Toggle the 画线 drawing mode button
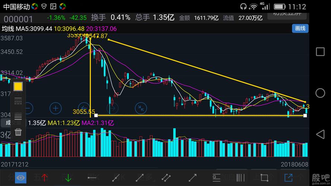This screenshot has width=331, height=186. [x=300, y=28]
